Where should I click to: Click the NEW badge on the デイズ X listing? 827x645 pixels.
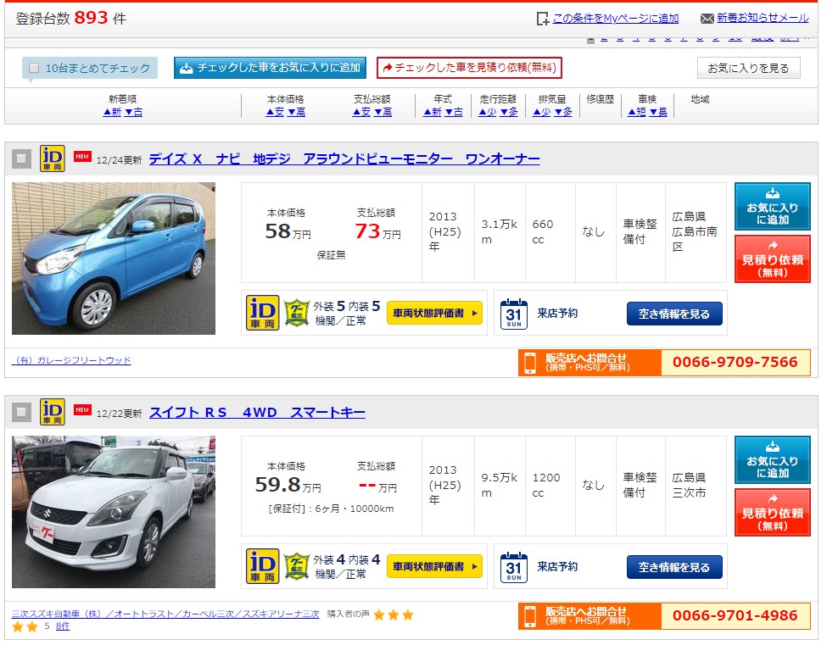coord(82,157)
